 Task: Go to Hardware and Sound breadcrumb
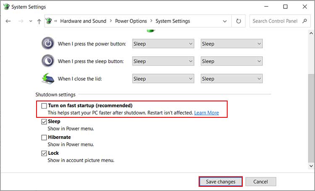84,21
